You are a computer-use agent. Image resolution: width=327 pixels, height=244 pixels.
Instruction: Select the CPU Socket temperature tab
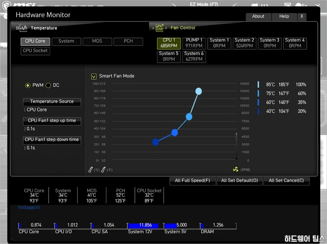[35, 51]
